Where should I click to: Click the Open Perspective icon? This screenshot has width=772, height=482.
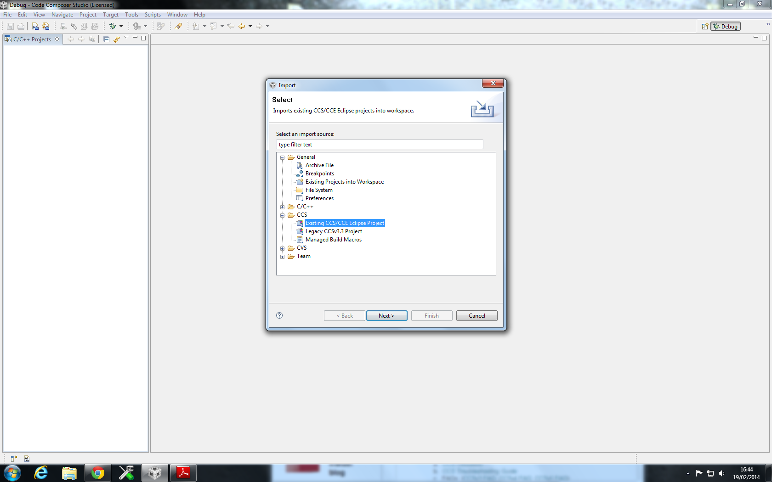tap(705, 27)
